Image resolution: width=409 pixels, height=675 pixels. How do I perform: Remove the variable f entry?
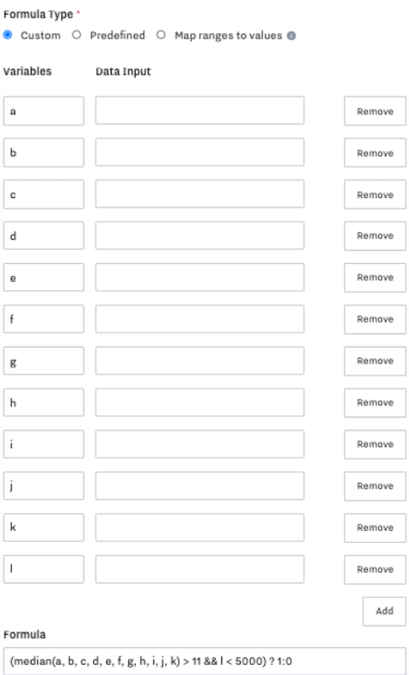tap(375, 320)
